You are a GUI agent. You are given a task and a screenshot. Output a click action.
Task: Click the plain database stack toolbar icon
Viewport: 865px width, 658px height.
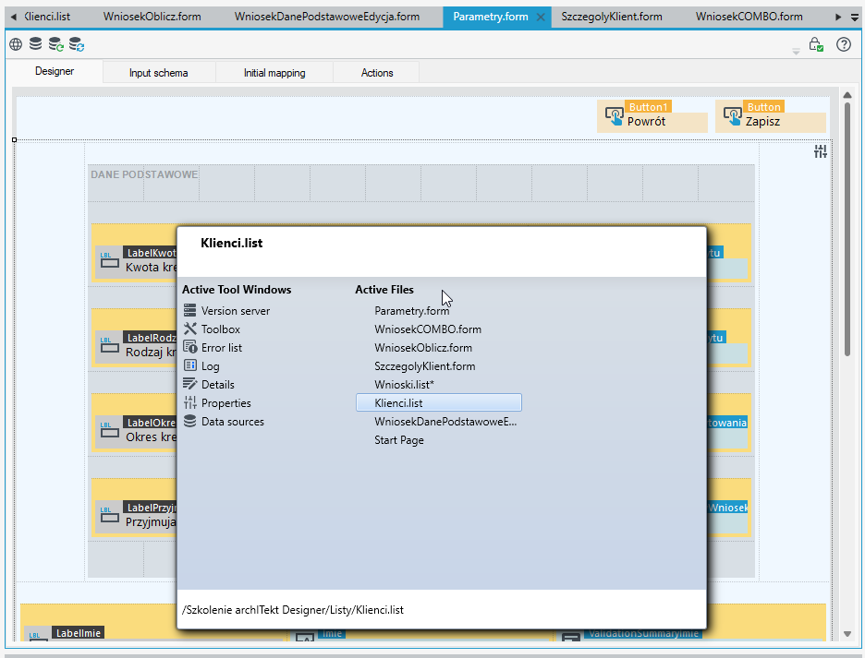coord(35,44)
